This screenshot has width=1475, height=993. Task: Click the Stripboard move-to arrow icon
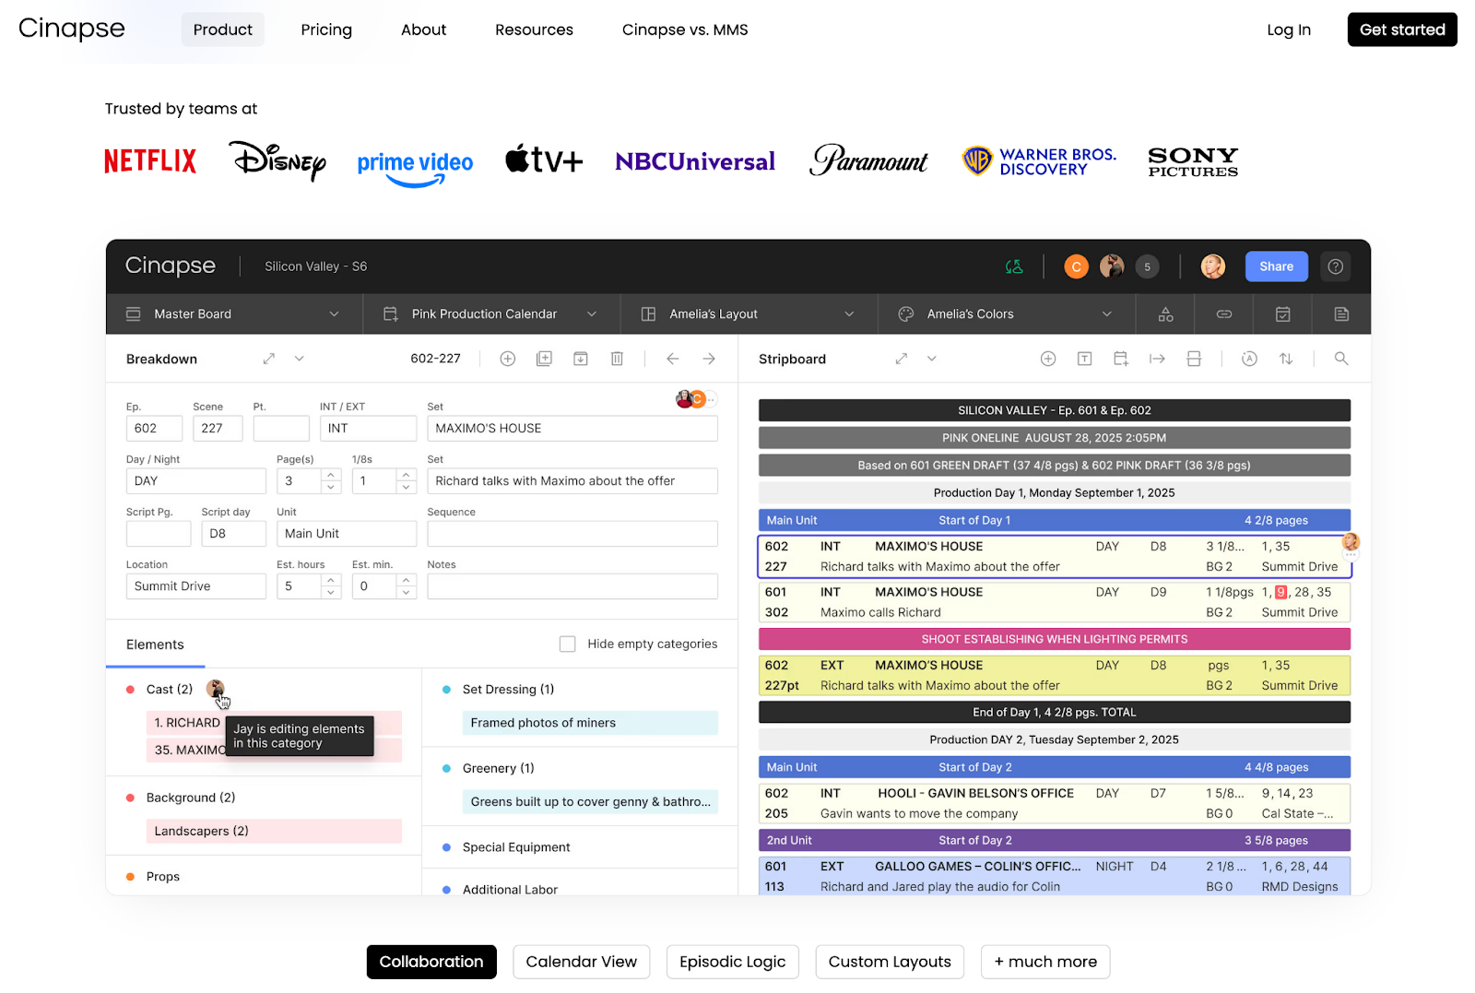[x=1157, y=359]
